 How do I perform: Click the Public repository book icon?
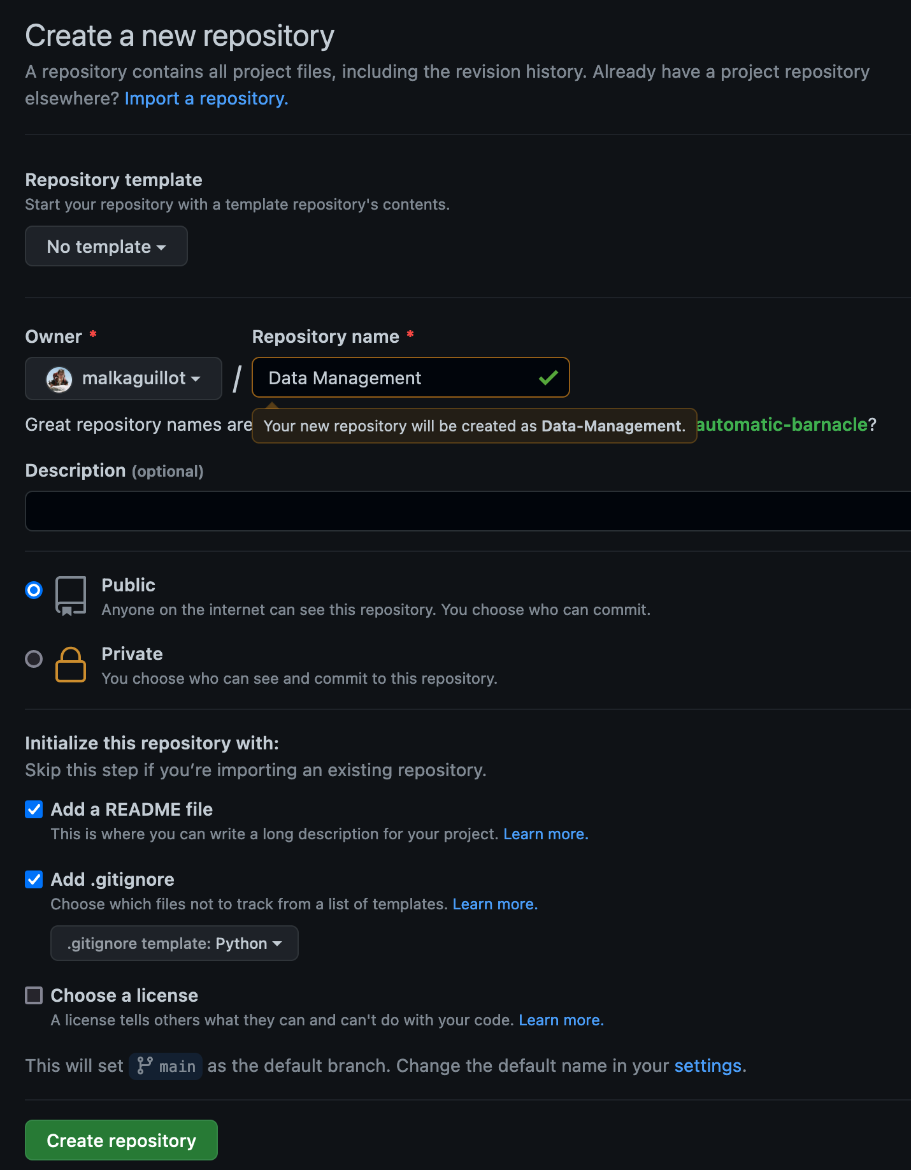(x=71, y=596)
